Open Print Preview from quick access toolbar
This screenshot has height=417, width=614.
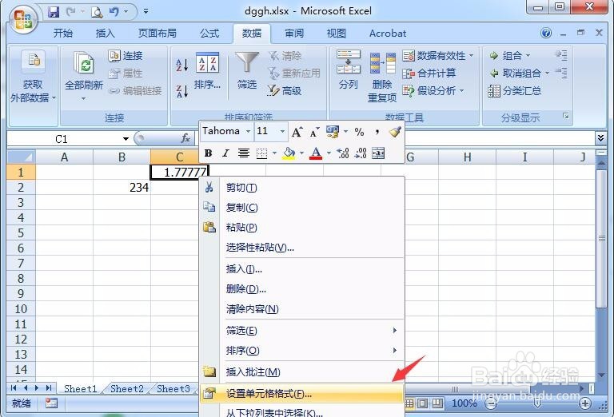click(97, 13)
